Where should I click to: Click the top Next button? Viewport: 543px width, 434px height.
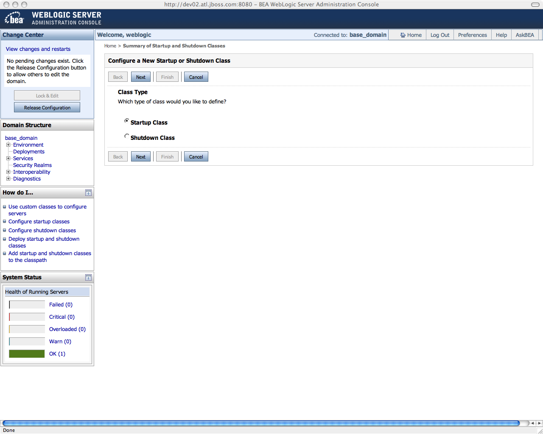[x=141, y=77]
